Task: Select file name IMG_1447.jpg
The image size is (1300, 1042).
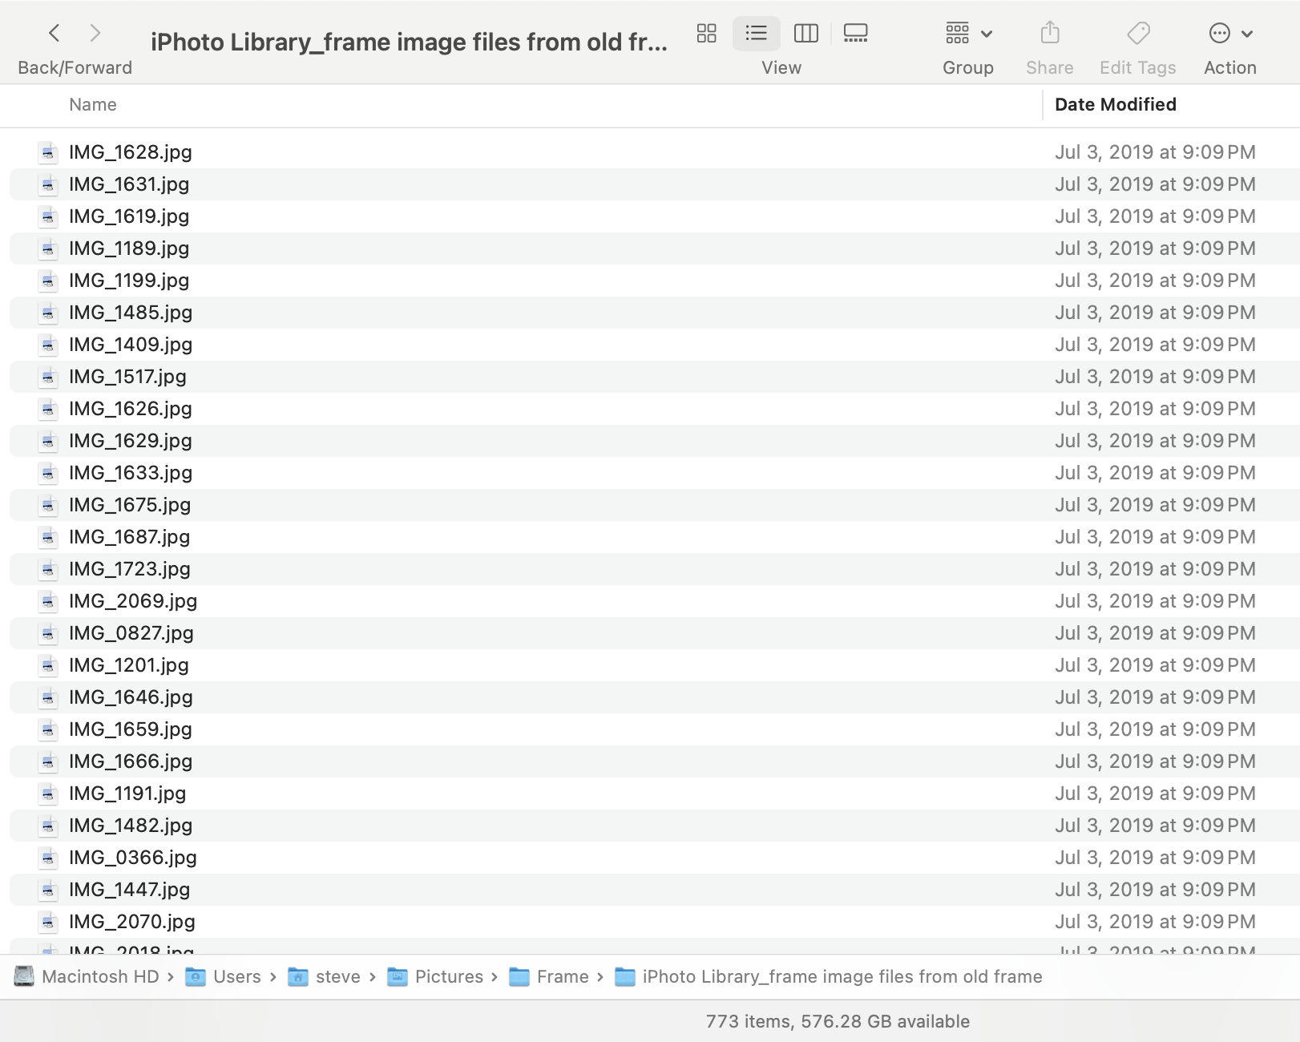Action: (x=130, y=890)
